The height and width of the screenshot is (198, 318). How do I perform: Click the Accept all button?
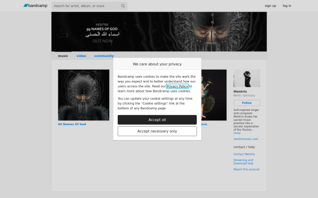tap(157, 120)
